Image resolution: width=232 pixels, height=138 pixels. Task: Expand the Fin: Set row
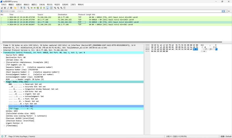[x=7, y=106]
